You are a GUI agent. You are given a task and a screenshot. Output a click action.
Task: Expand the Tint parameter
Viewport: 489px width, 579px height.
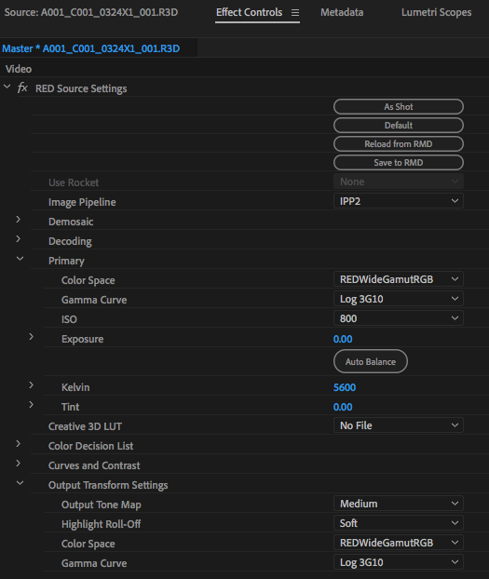[x=32, y=405]
